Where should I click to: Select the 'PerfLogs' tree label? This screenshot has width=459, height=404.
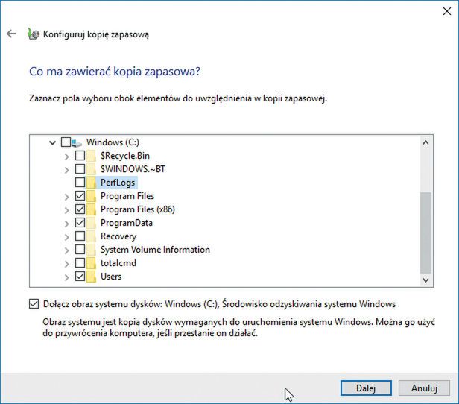click(x=118, y=183)
